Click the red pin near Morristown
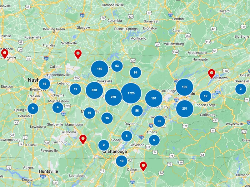 coord(212,73)
